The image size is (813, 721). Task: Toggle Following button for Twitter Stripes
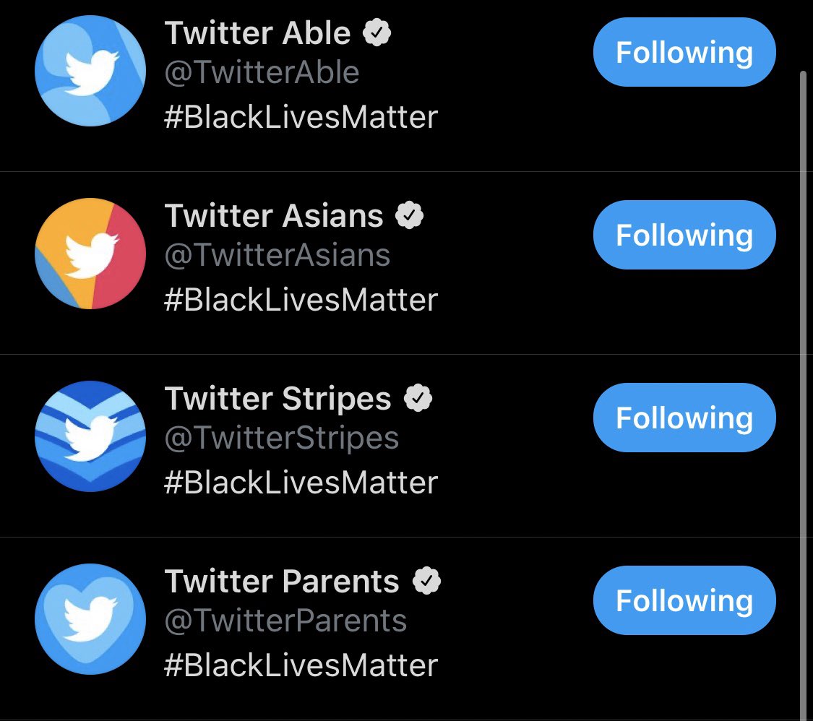point(684,418)
